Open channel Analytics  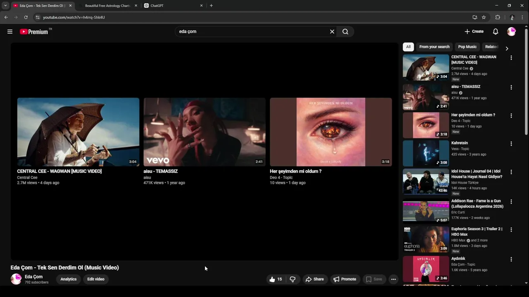pyautogui.click(x=69, y=279)
